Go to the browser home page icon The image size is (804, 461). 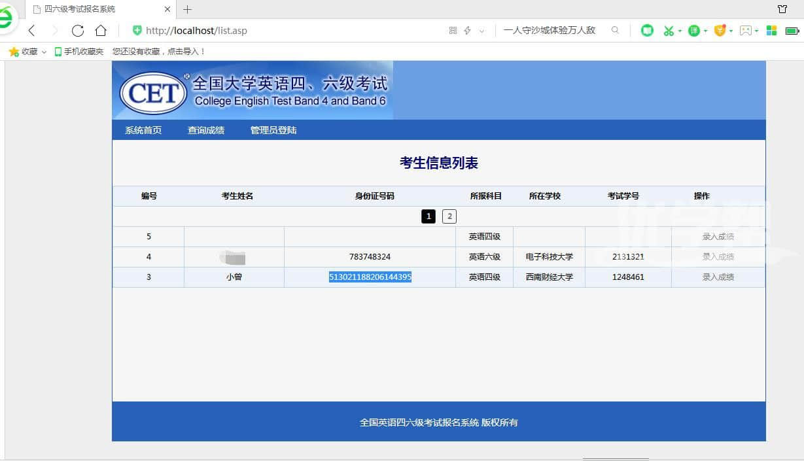pos(101,31)
